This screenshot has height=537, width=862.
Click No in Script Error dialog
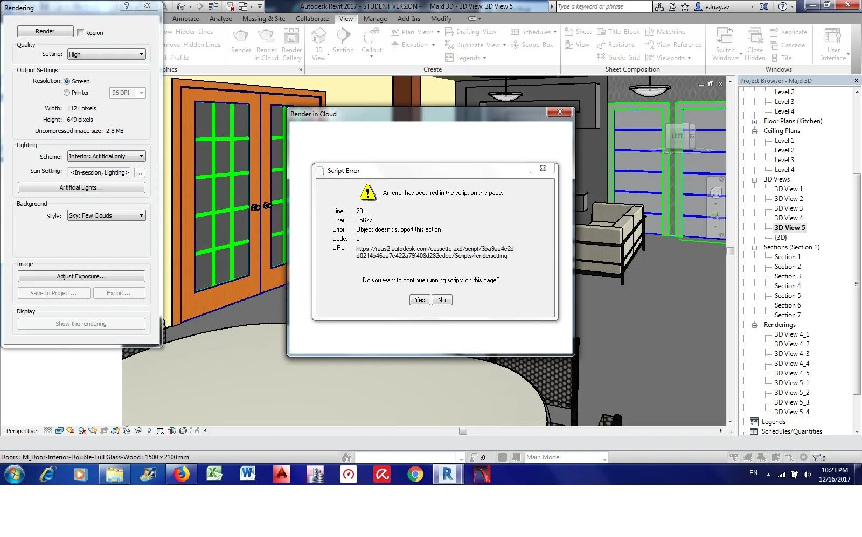[442, 300]
